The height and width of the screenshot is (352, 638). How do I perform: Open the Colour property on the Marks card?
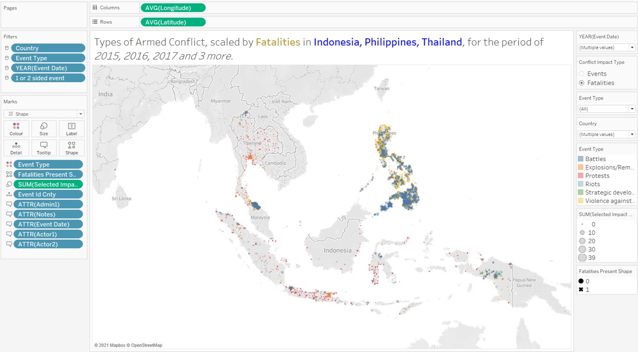pyautogui.click(x=16, y=129)
